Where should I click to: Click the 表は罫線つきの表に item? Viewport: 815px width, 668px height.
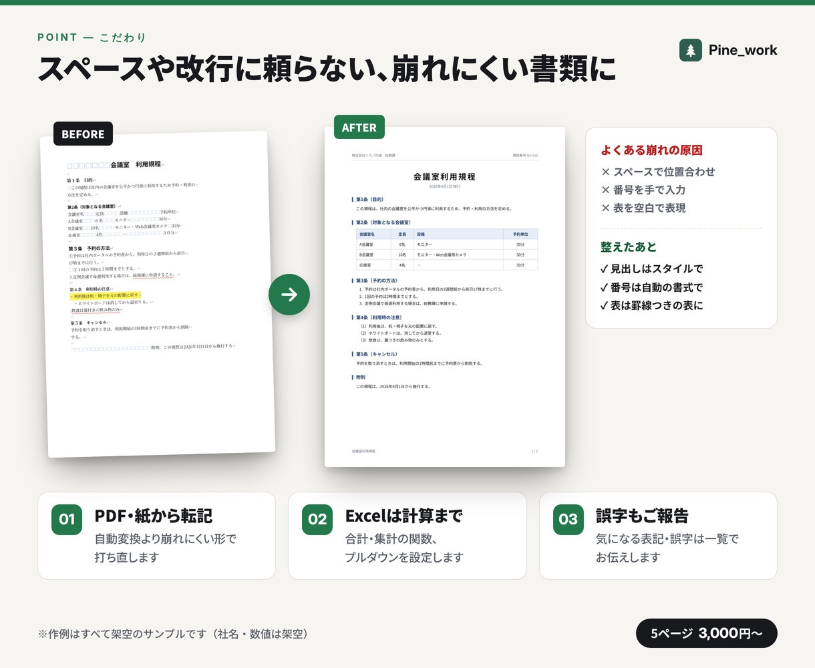(651, 305)
